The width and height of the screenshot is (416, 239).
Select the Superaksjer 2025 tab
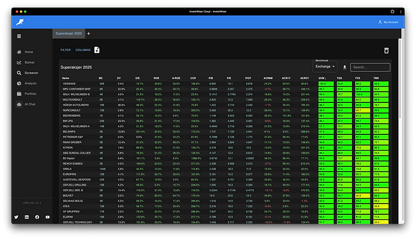[x=69, y=33]
